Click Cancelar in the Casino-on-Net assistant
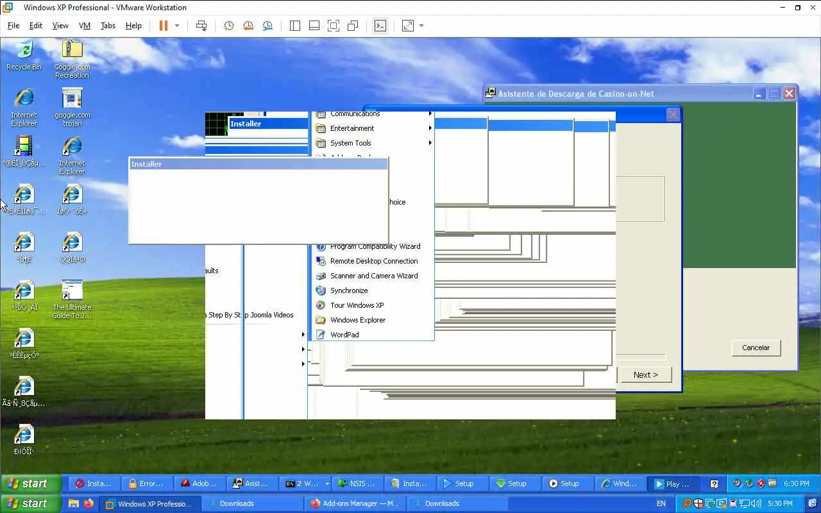The image size is (821, 513). [x=756, y=348]
